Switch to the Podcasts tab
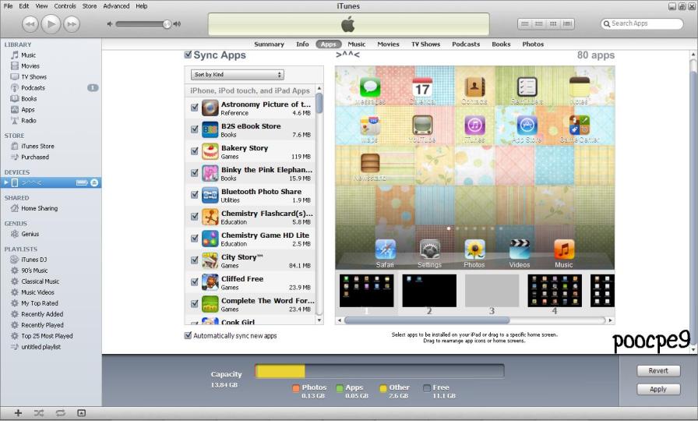Screen dimensions: 698x421 tap(466, 44)
